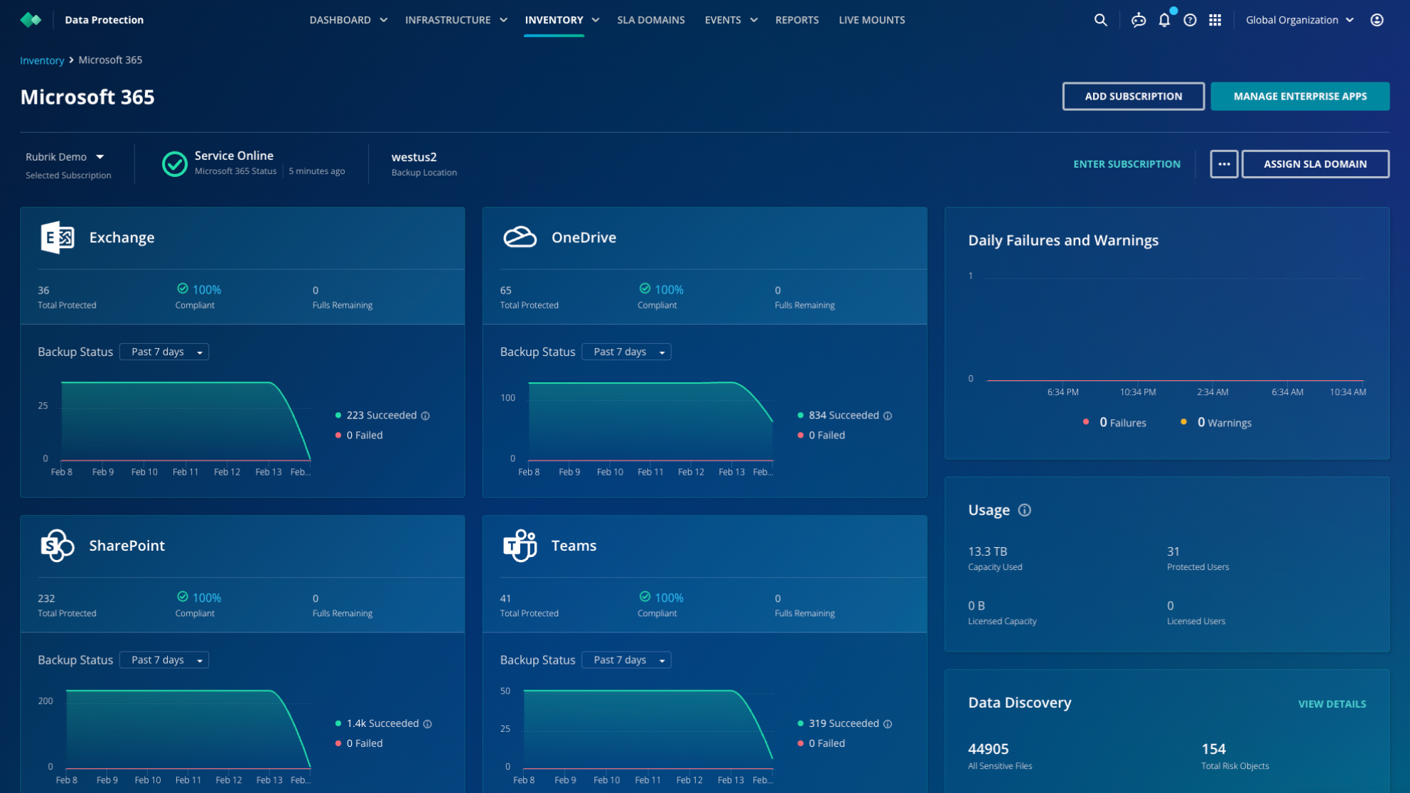This screenshot has height=793, width=1410.
Task: Click the Exchange app icon
Action: point(58,237)
